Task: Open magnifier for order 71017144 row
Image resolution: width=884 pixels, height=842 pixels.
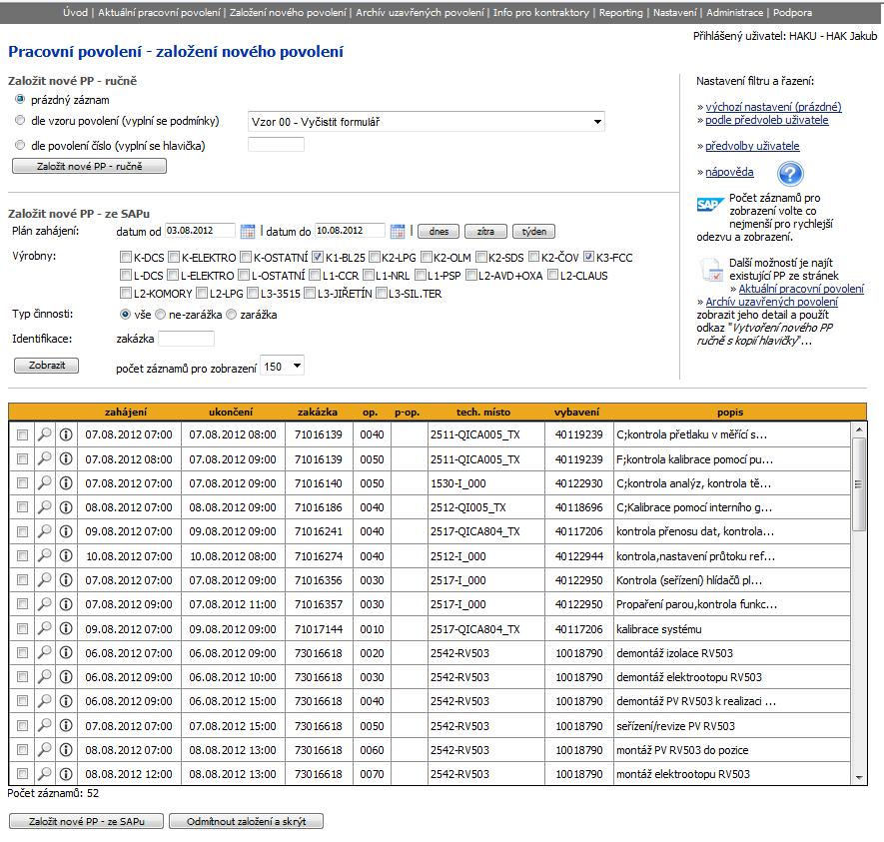Action: 45,629
